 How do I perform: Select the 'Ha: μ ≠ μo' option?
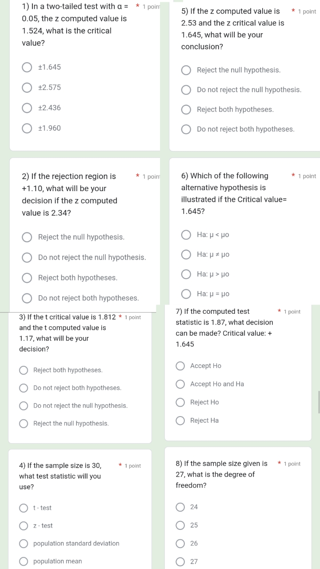tap(187, 255)
